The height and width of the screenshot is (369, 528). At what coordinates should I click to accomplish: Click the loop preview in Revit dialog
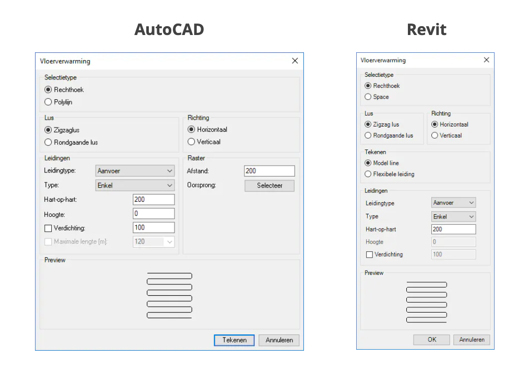pos(427,302)
